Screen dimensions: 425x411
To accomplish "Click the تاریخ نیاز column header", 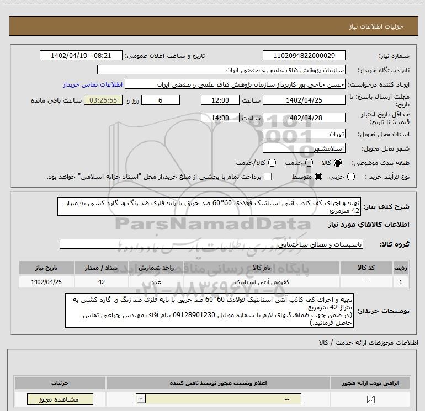I will pyautogui.click(x=46, y=268).
